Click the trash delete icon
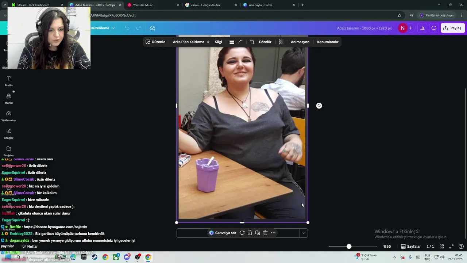The height and width of the screenshot is (263, 467). 265,233
